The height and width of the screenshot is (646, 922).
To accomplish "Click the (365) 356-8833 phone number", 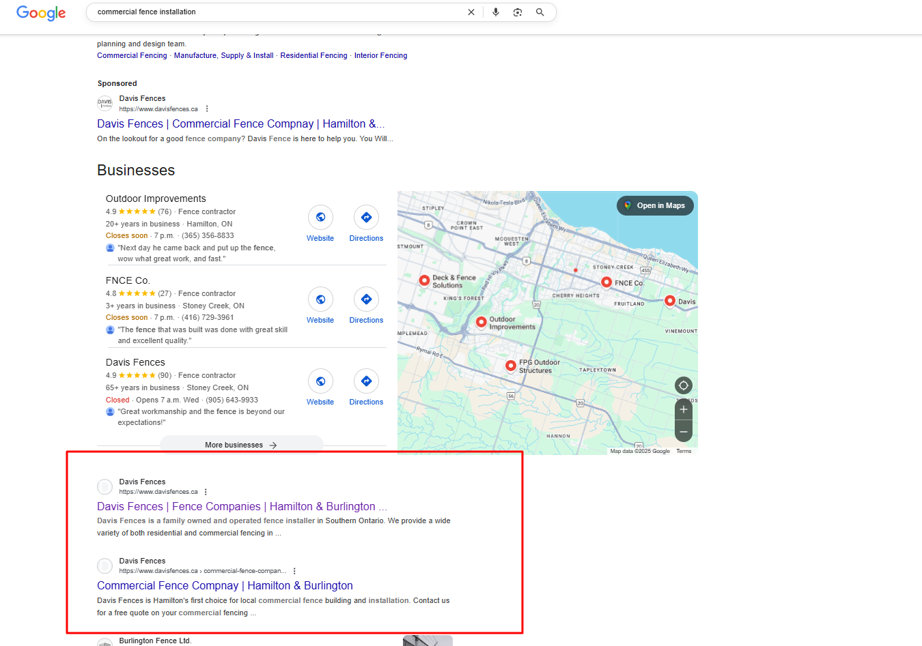I will pos(208,236).
